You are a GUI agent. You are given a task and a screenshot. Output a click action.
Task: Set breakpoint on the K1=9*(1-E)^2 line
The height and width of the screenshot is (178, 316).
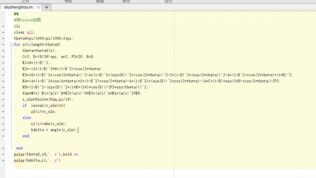tap(3, 63)
